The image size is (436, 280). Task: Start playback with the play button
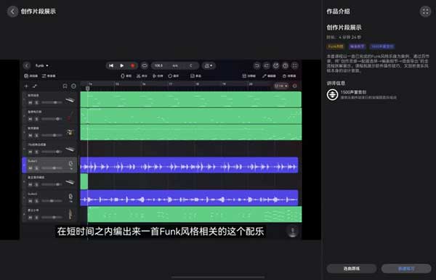click(x=122, y=65)
